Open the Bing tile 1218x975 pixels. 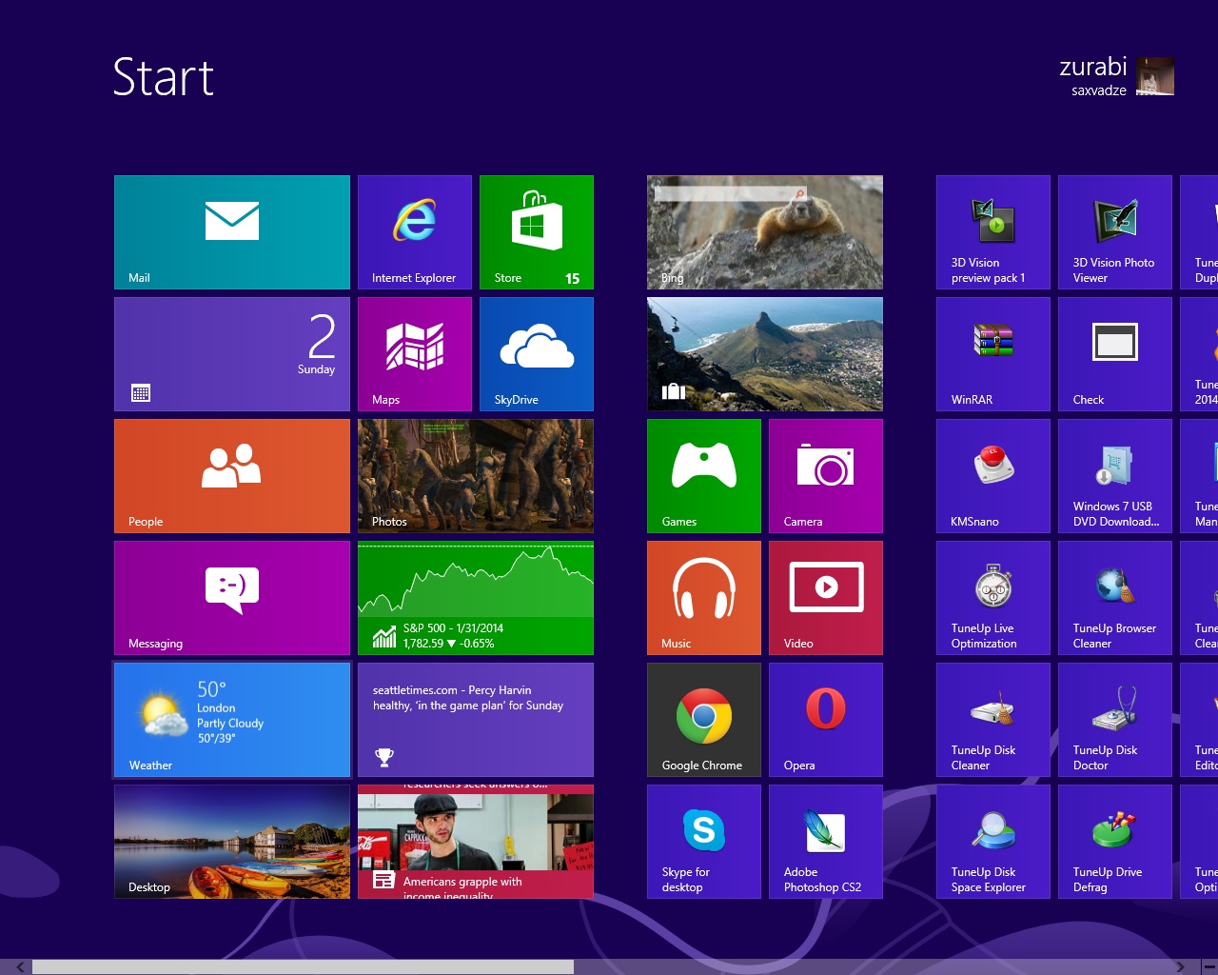765,232
